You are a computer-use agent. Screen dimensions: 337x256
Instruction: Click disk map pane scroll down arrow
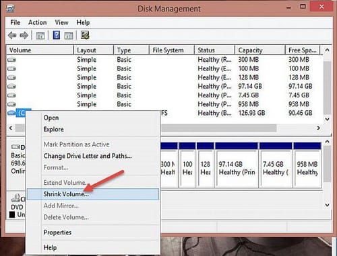[x=328, y=205]
